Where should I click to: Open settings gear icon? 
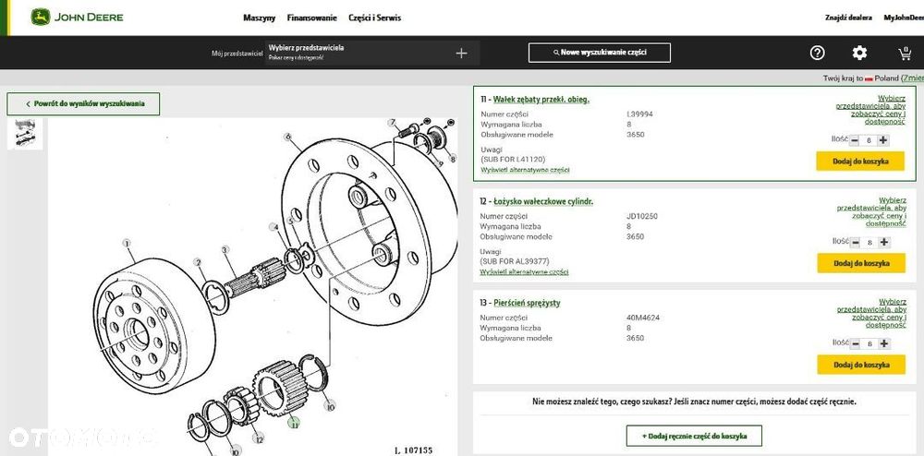click(859, 53)
